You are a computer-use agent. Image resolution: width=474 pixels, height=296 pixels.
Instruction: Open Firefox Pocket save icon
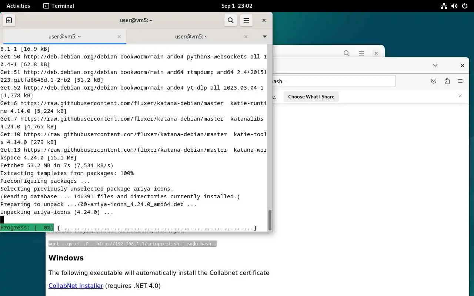tap(434, 81)
